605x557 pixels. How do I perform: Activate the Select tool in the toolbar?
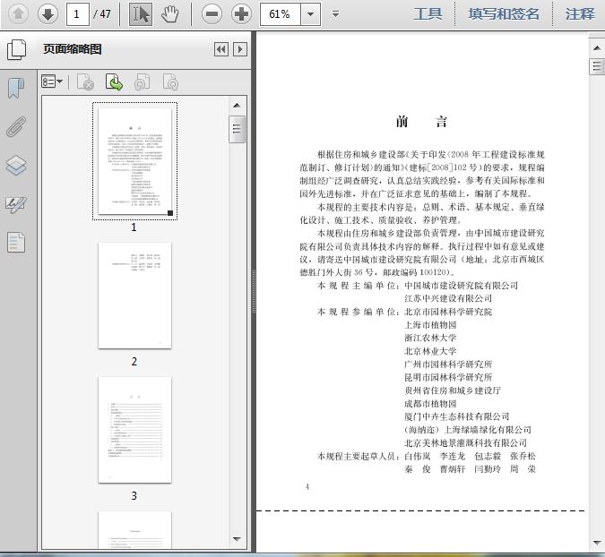(141, 13)
